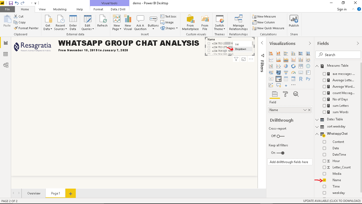Select the Key influencers visualization
Image resolution: width=362 pixels, height=204 pixels.
tap(271, 85)
